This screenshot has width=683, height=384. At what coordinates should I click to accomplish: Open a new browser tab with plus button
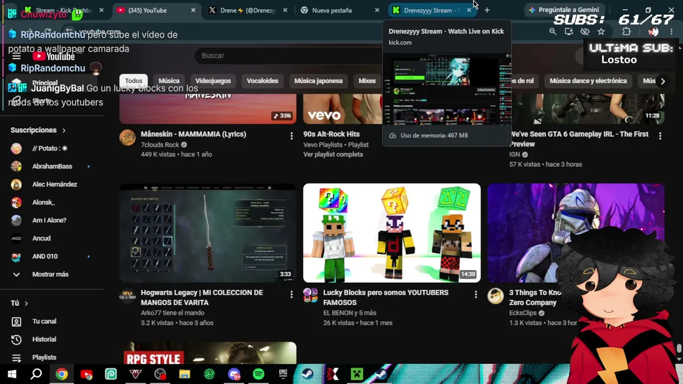click(487, 10)
